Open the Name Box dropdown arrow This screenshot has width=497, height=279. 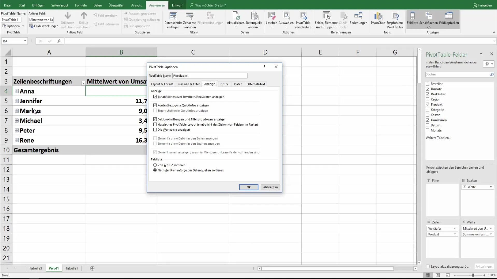pyautogui.click(x=25, y=41)
